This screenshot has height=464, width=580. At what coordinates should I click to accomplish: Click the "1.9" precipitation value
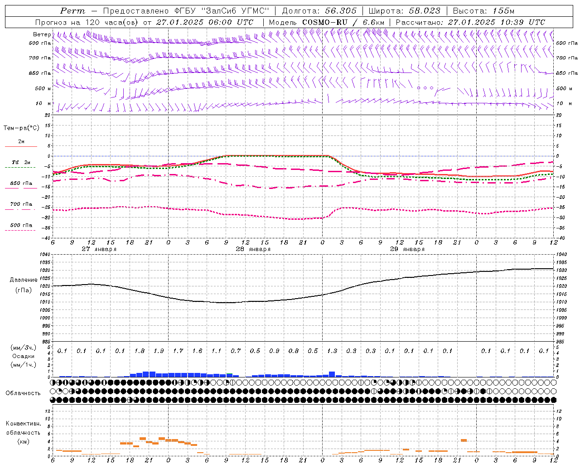[x=159, y=351]
